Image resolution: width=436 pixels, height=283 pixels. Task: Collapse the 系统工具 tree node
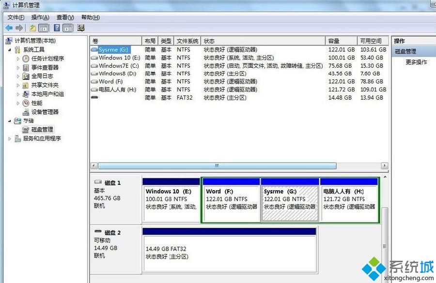(x=10, y=50)
